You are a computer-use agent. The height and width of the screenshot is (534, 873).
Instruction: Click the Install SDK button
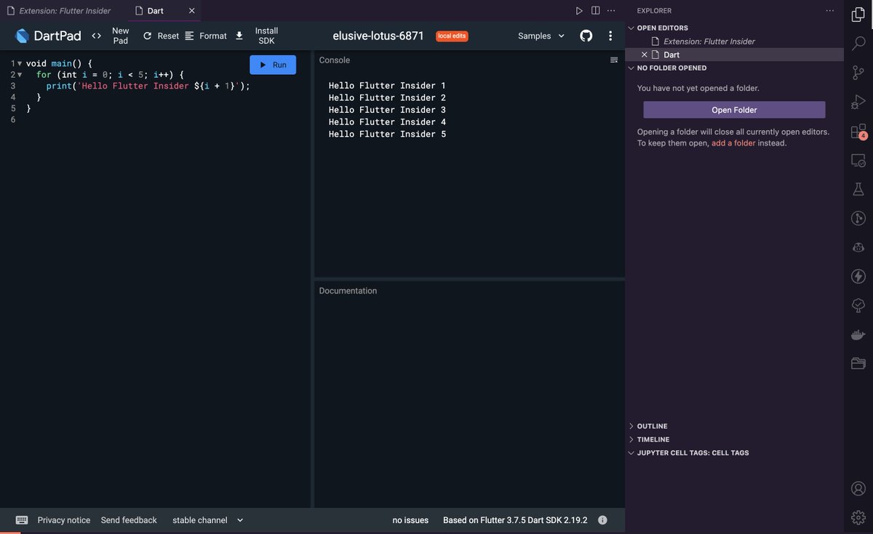258,36
